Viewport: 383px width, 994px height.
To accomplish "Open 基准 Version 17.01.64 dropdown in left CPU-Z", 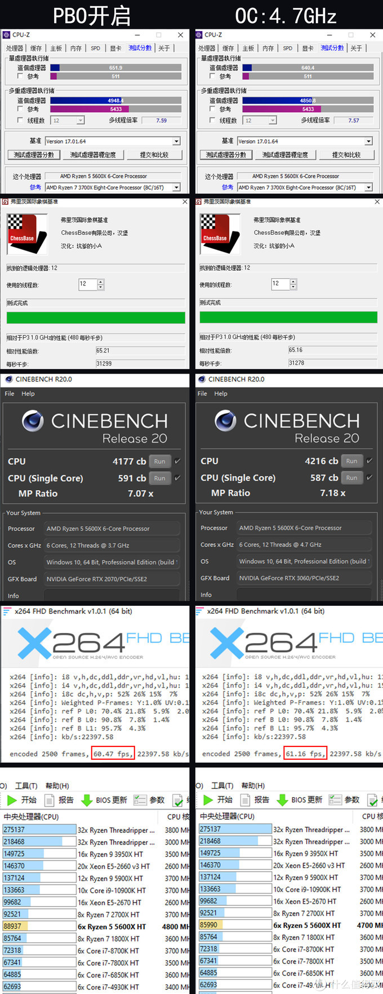I will tap(113, 141).
